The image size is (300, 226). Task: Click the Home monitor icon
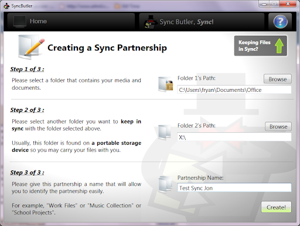point(19,21)
